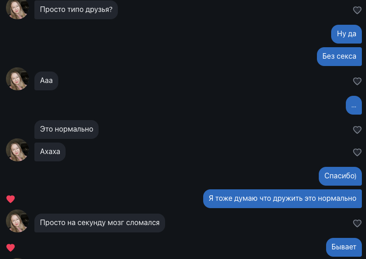The width and height of the screenshot is (366, 259).
Task: Like "Просто на секунду мозг сломался" message
Action: point(357,224)
